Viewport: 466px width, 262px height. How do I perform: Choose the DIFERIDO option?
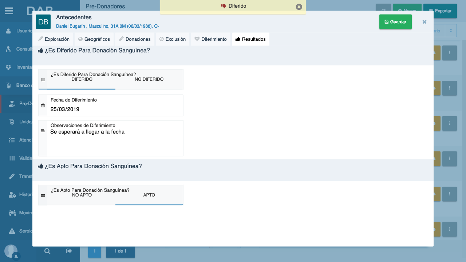coord(82,79)
